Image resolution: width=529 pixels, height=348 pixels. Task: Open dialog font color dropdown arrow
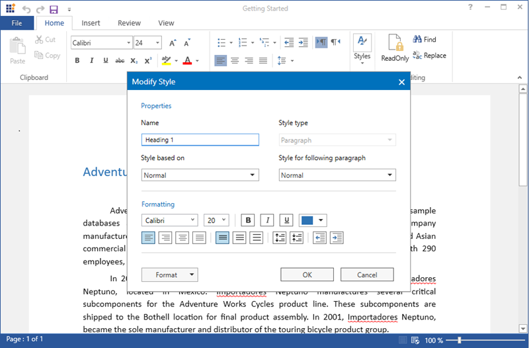pos(321,220)
